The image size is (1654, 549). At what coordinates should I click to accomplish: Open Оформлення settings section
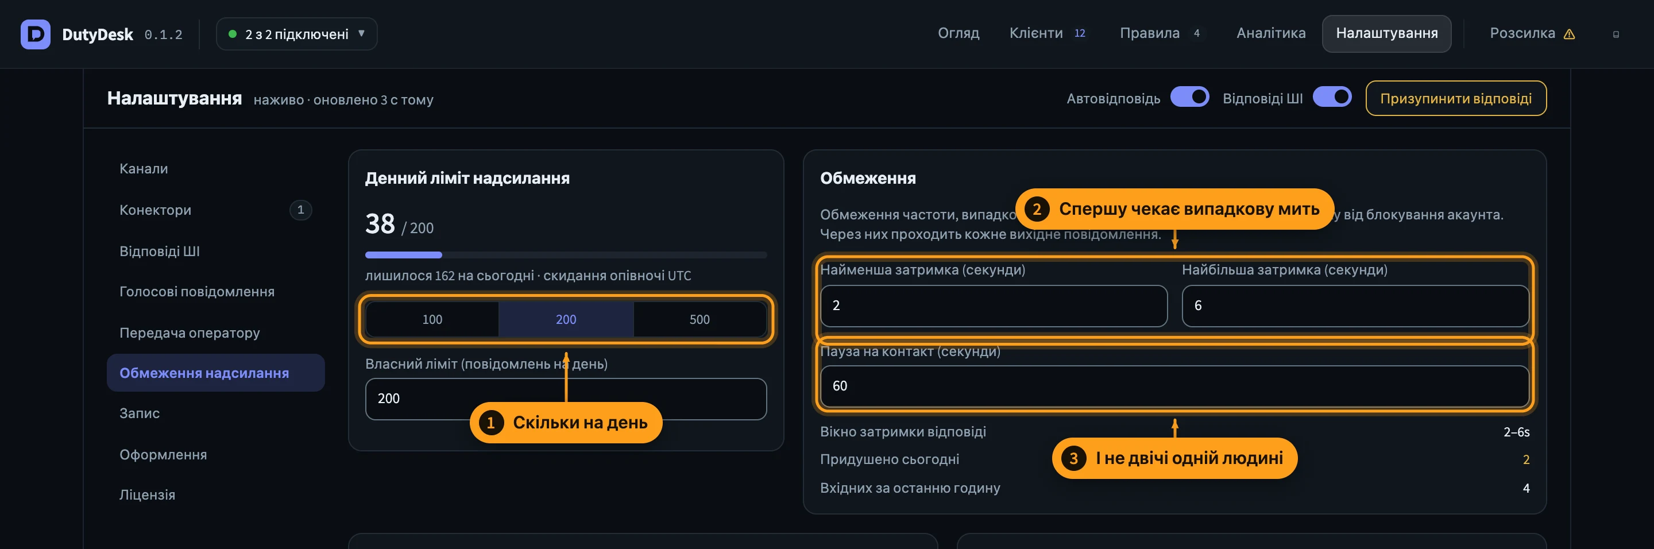216,455
